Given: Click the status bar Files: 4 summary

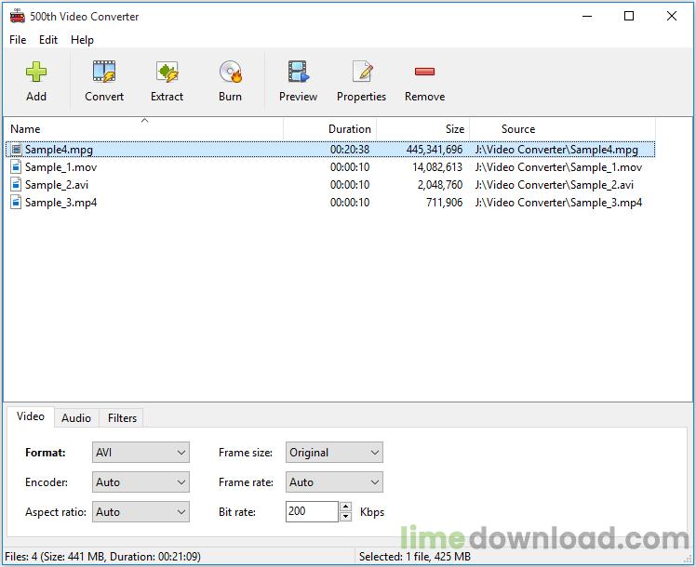Looking at the screenshot, I should pos(102,557).
